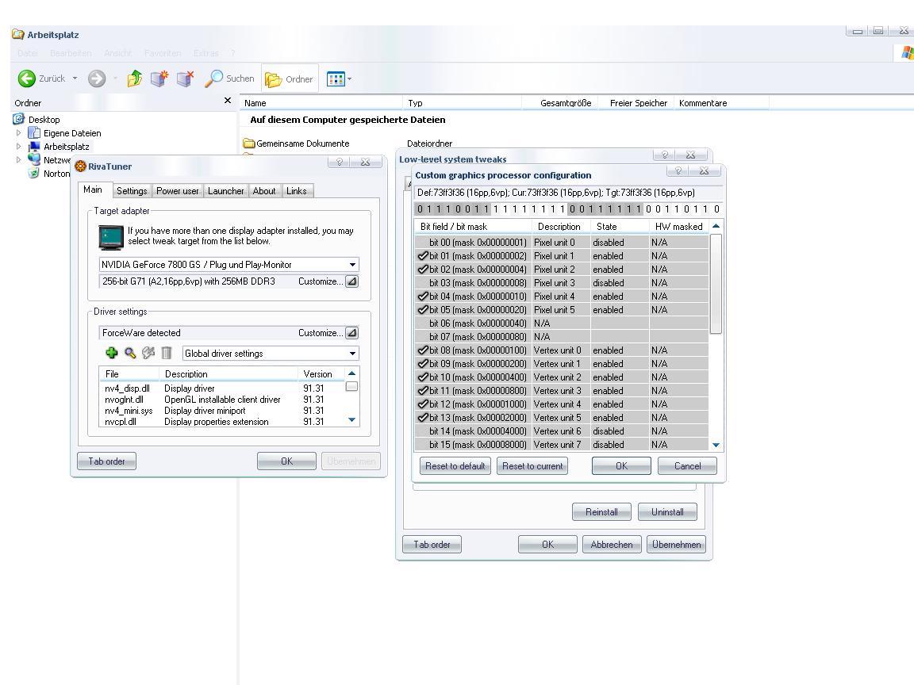Image resolution: width=914 pixels, height=685 pixels.
Task: Switch to About tab
Action: pyautogui.click(x=264, y=191)
